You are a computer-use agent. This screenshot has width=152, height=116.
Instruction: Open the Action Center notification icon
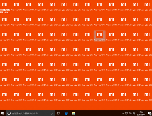(x=150, y=113)
